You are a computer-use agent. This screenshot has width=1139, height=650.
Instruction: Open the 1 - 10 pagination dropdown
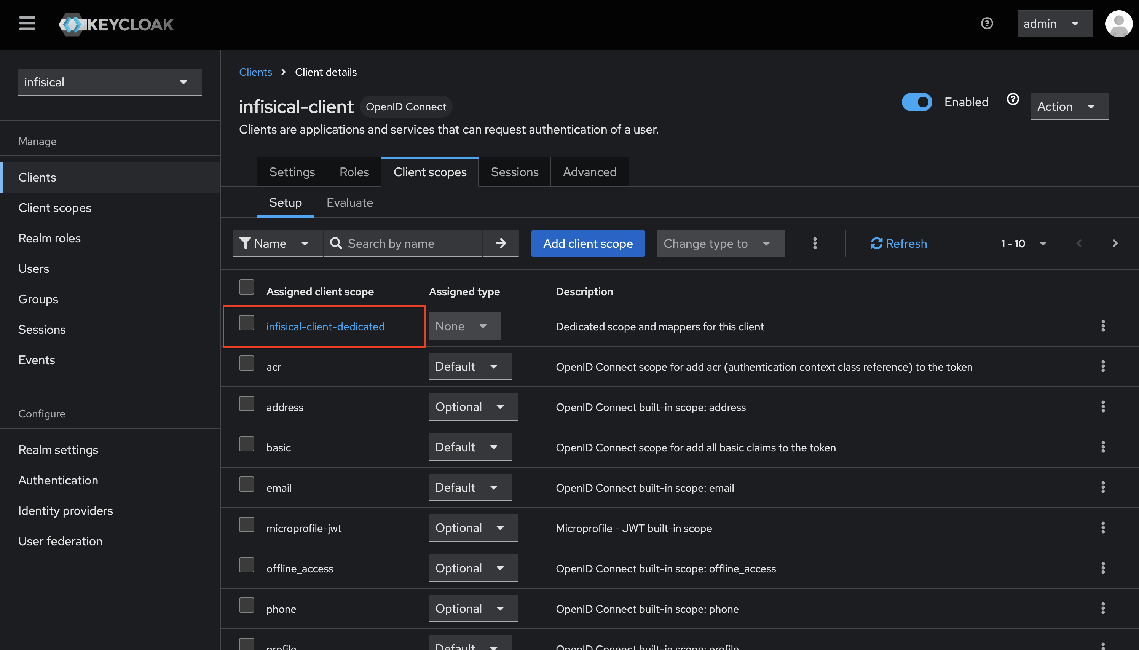coord(1023,243)
